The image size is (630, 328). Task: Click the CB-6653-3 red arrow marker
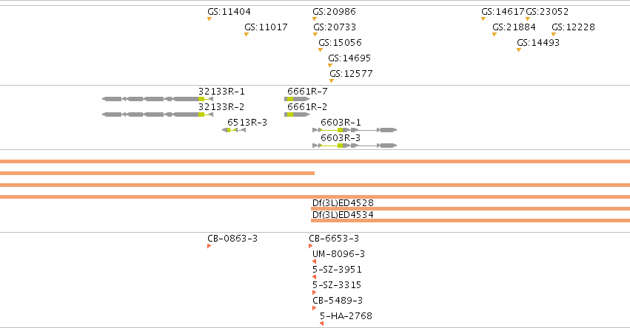[311, 246]
